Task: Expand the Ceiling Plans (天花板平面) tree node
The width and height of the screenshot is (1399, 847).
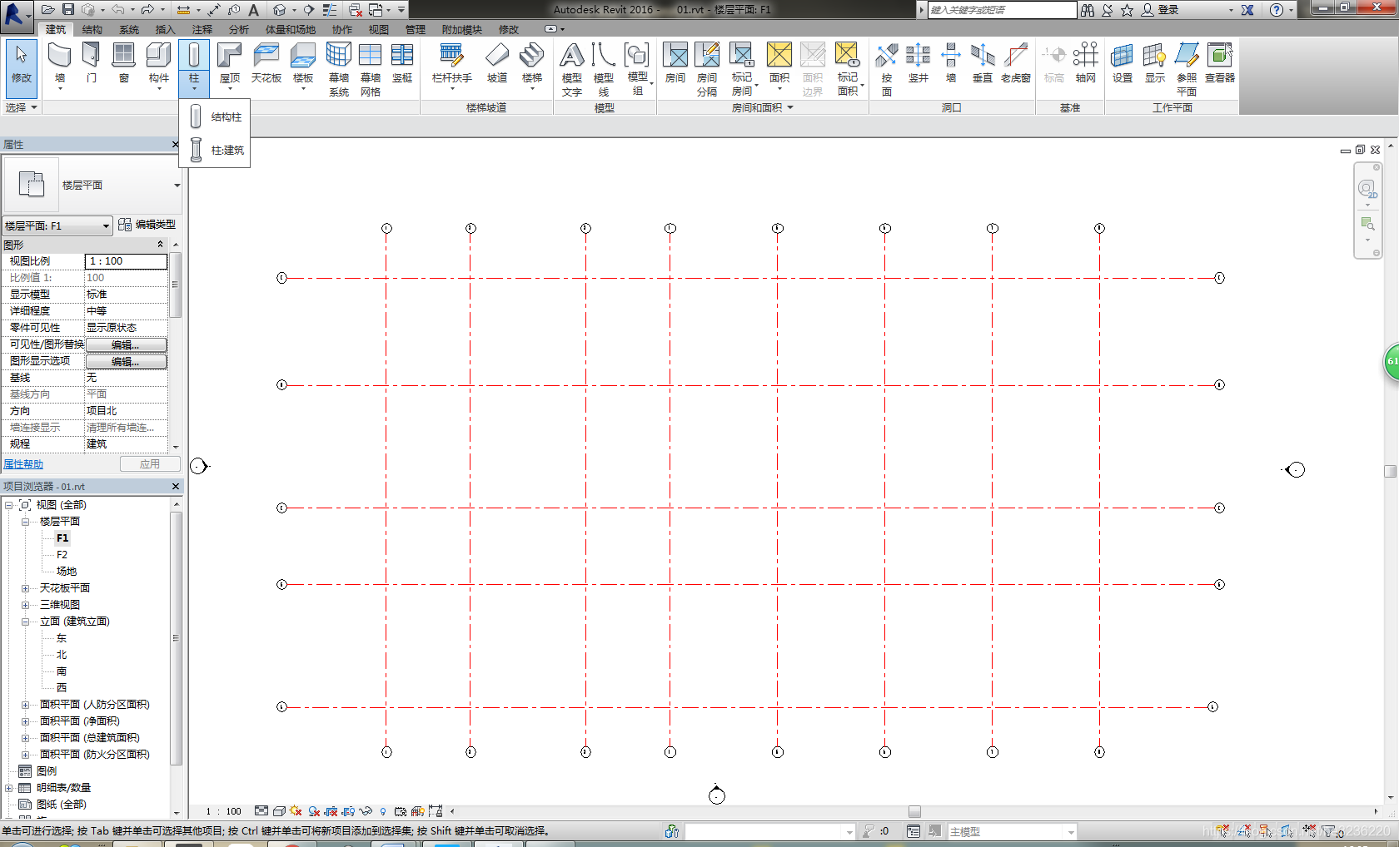Action: coord(25,588)
